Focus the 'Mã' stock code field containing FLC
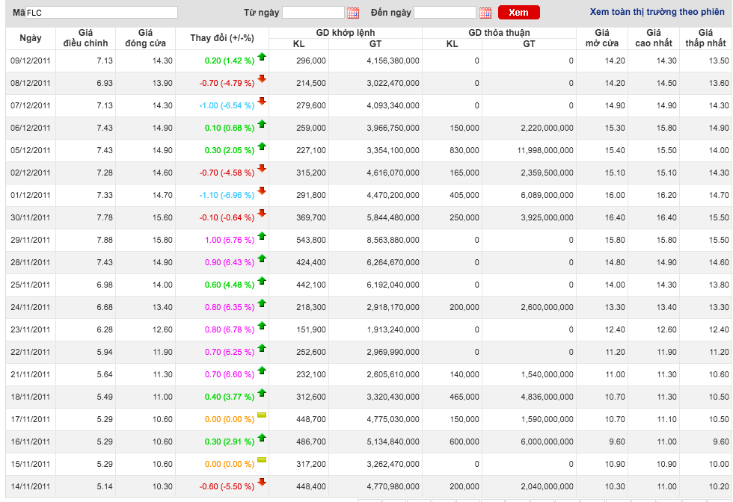The height and width of the screenshot is (502, 733). pos(102,13)
